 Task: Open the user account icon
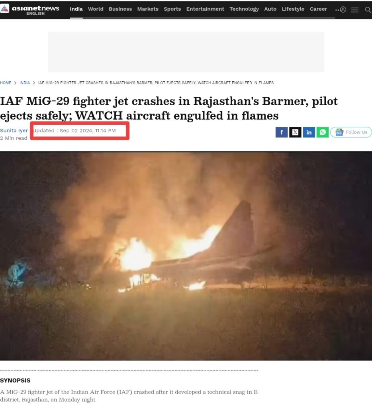coord(343,10)
